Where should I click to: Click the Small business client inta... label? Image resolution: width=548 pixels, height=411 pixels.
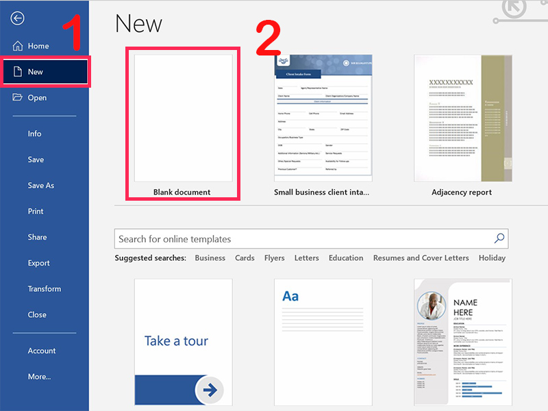tap(321, 192)
